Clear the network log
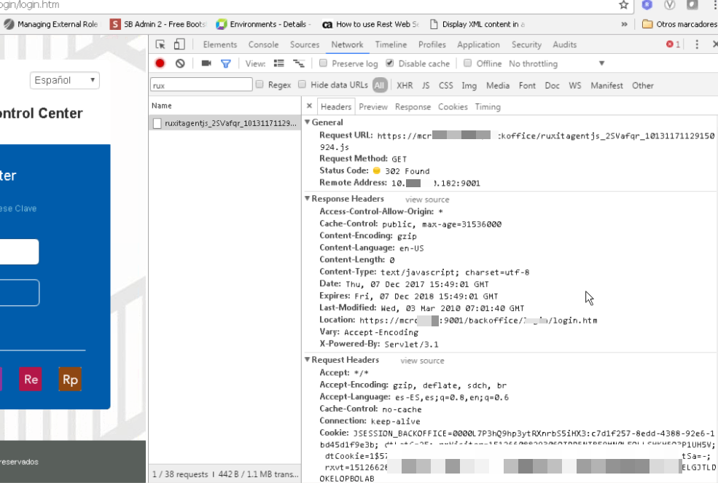Screen dimensions: 718x483 180,63
